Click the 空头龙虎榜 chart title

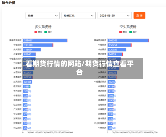point(128,27)
